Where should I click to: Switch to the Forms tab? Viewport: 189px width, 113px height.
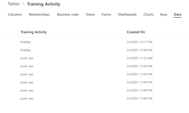click(106, 14)
